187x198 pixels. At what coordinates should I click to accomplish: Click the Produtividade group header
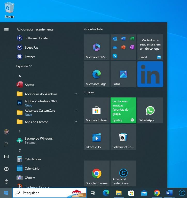pyautogui.click(x=93, y=29)
